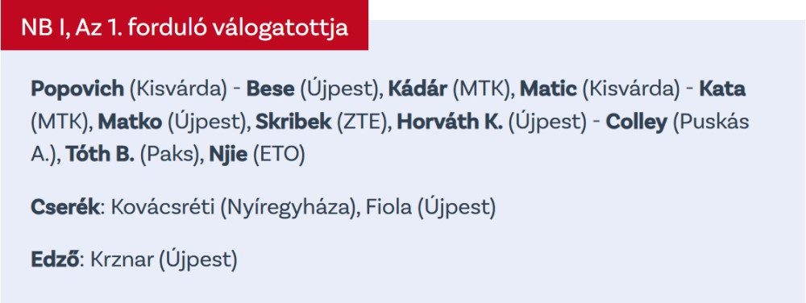Click the coach name Krznar
The width and height of the screenshot is (806, 303).
pos(122,259)
